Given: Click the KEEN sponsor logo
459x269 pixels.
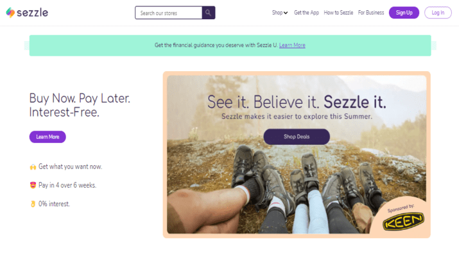Looking at the screenshot, I should 403,222.
